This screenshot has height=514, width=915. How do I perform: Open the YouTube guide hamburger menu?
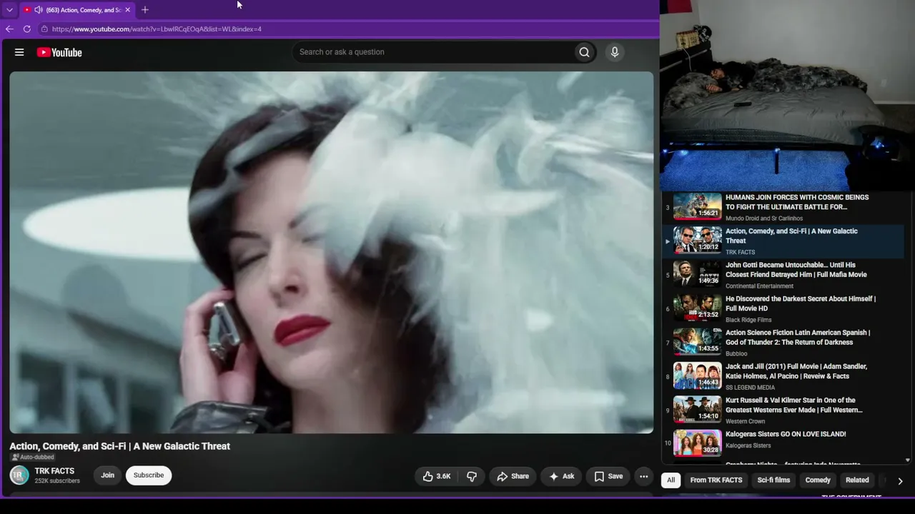pos(19,52)
